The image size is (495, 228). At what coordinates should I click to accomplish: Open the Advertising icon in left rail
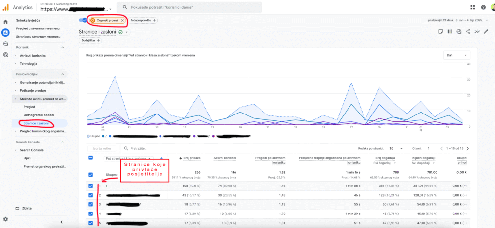pos(5,55)
